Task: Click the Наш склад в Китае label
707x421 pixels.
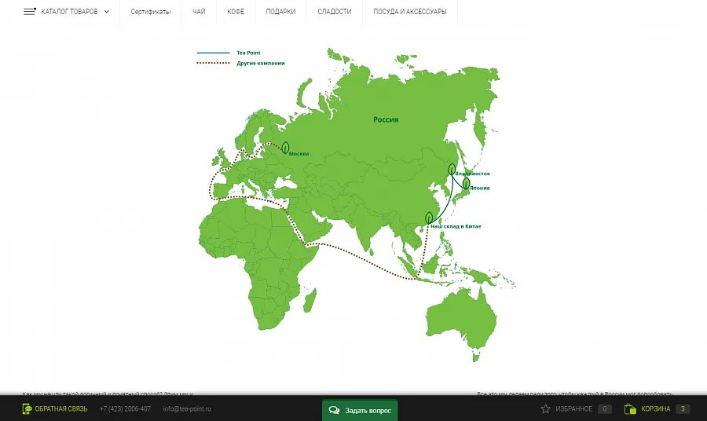Action: (456, 226)
